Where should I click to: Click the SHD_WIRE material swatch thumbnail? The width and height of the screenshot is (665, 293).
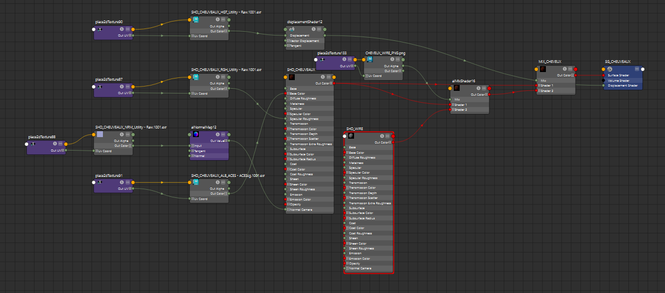(x=350, y=136)
